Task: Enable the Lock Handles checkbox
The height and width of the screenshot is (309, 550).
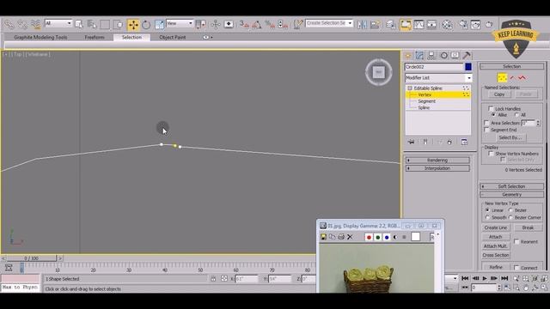Action: pos(491,109)
